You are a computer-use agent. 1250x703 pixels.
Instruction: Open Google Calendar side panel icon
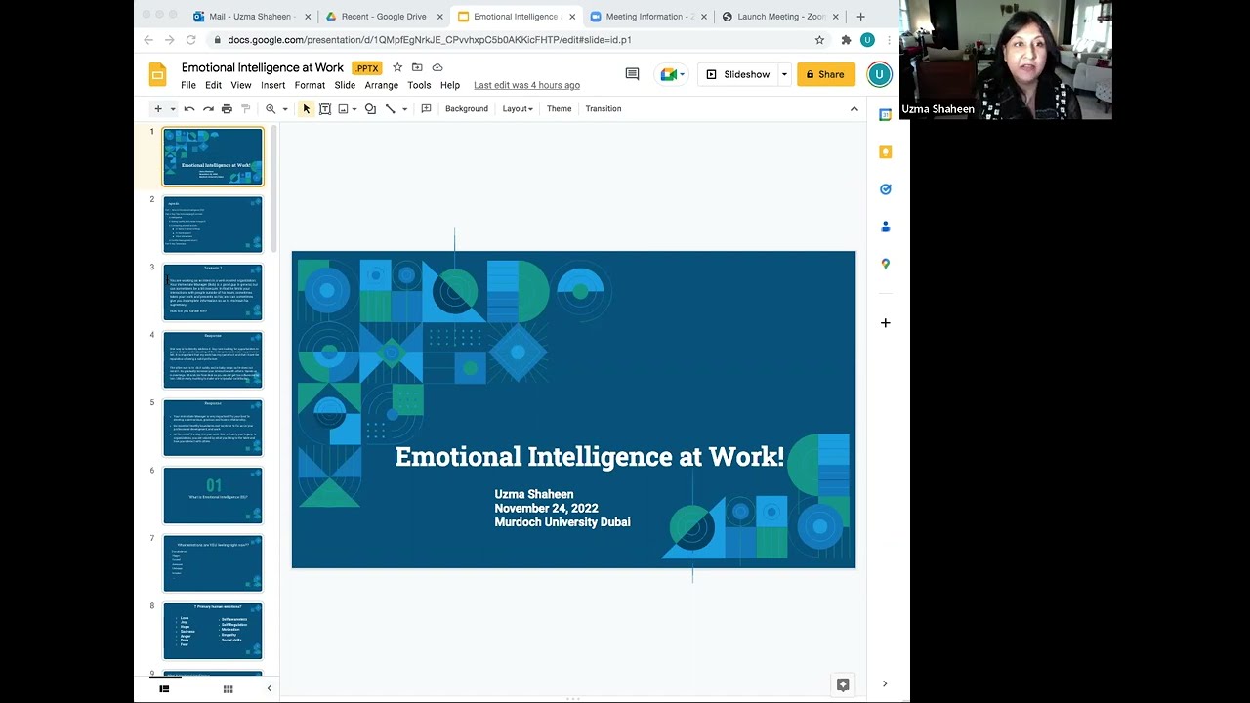(886, 115)
